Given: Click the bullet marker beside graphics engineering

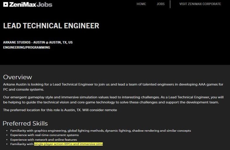Looking at the screenshot, I should point(7,131).
